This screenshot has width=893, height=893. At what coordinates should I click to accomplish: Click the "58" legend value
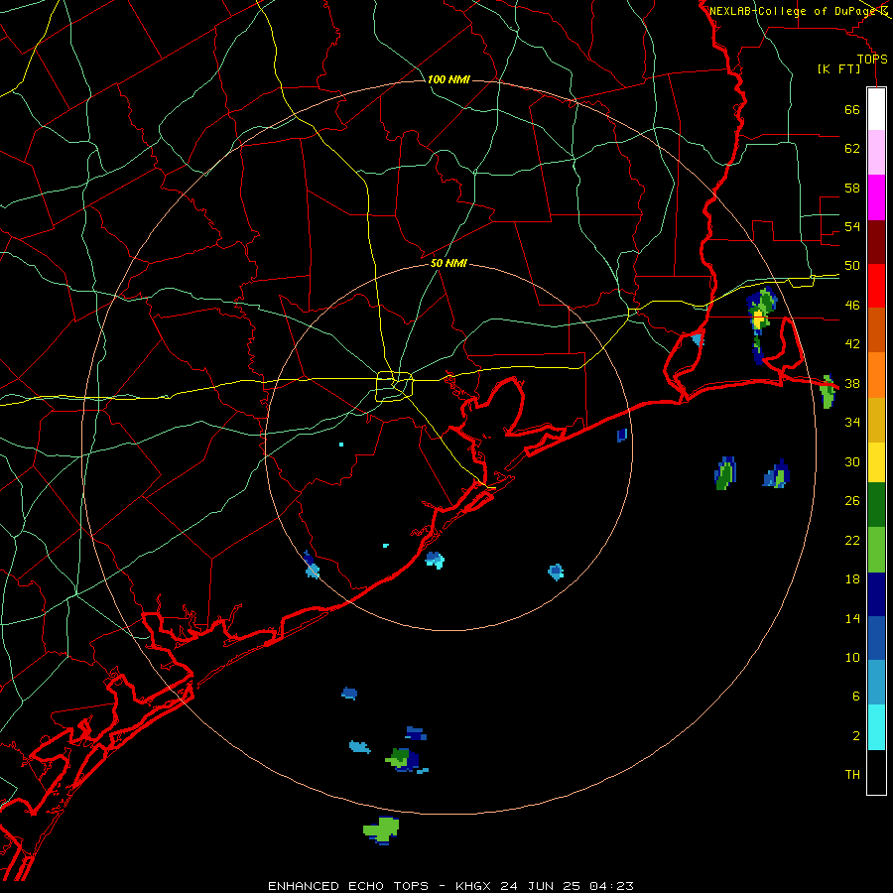852,188
